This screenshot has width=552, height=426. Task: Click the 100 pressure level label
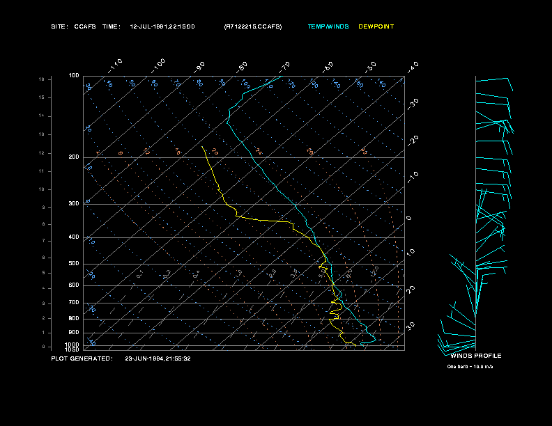pyautogui.click(x=74, y=76)
